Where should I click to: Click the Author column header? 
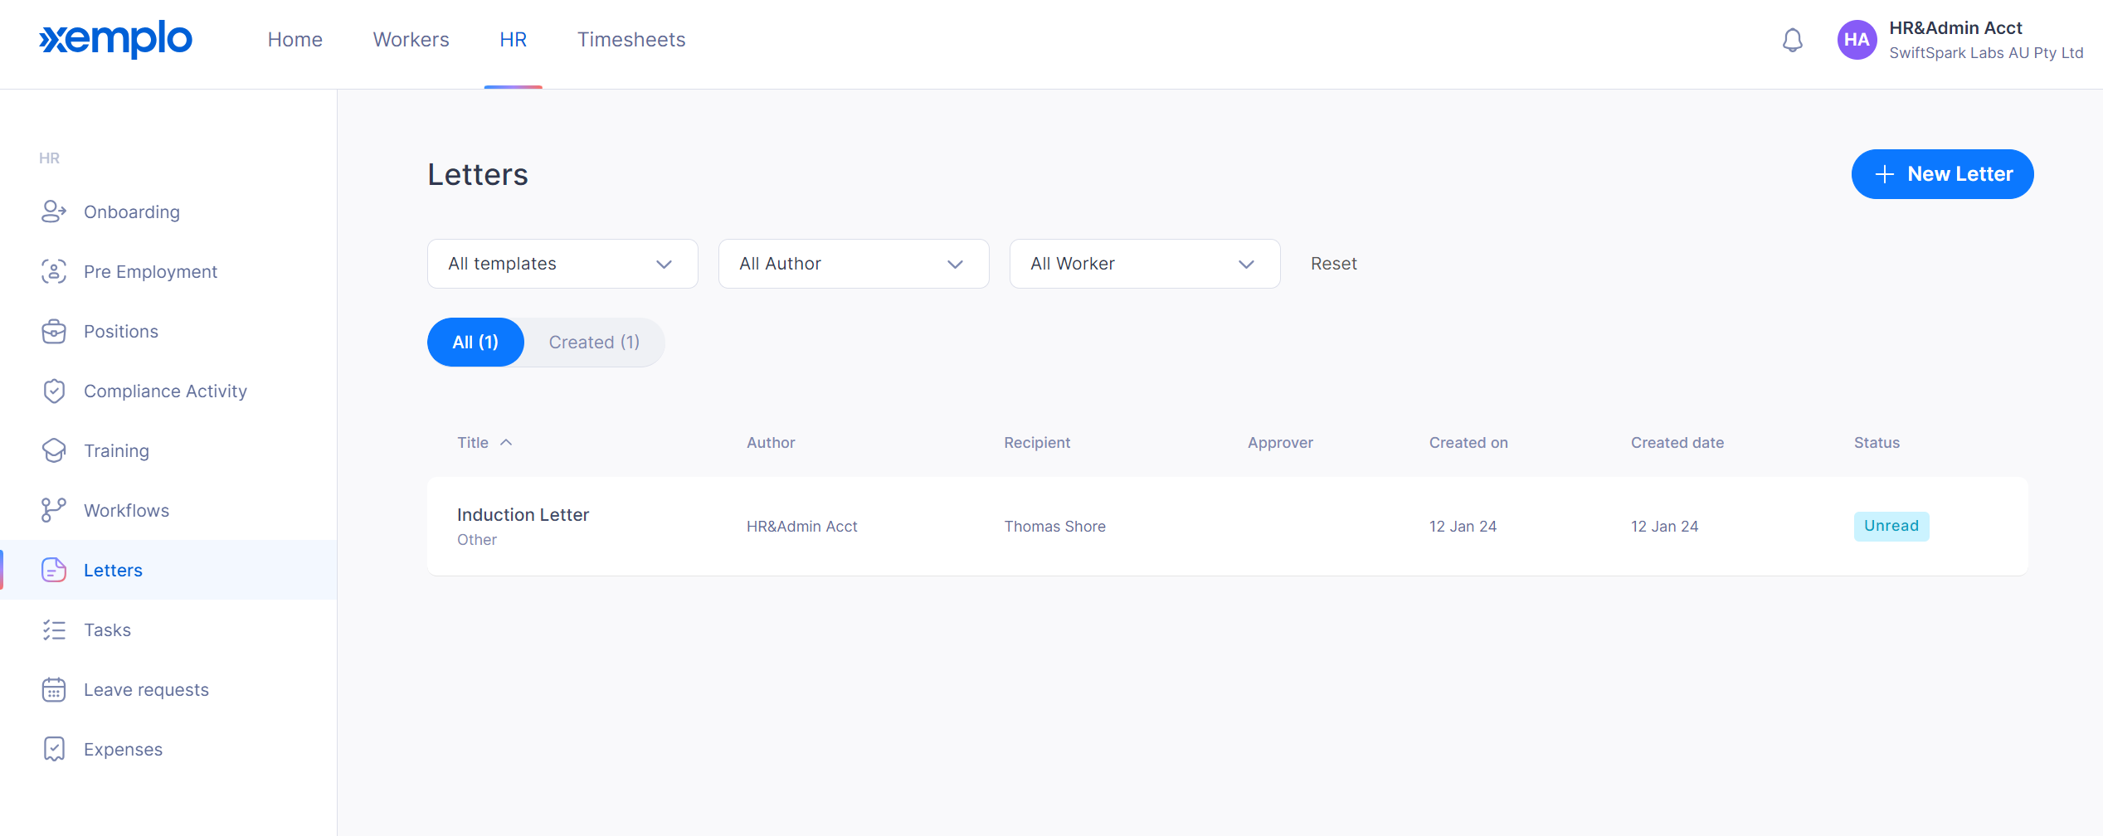click(771, 443)
